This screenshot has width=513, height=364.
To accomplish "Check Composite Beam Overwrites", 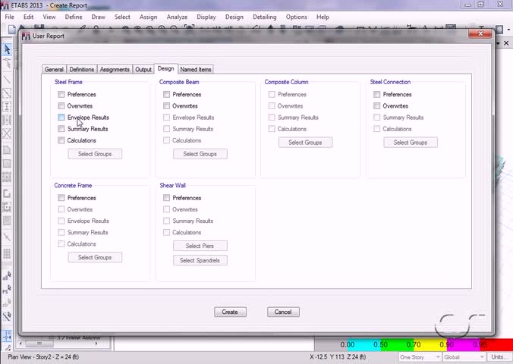I will (x=166, y=106).
